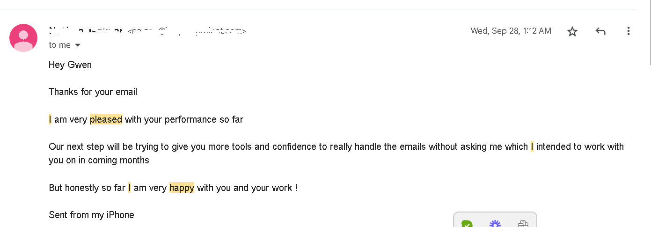Screen dimensions: 651x227
Task: Click the highlighted word "happy"
Action: [182, 188]
